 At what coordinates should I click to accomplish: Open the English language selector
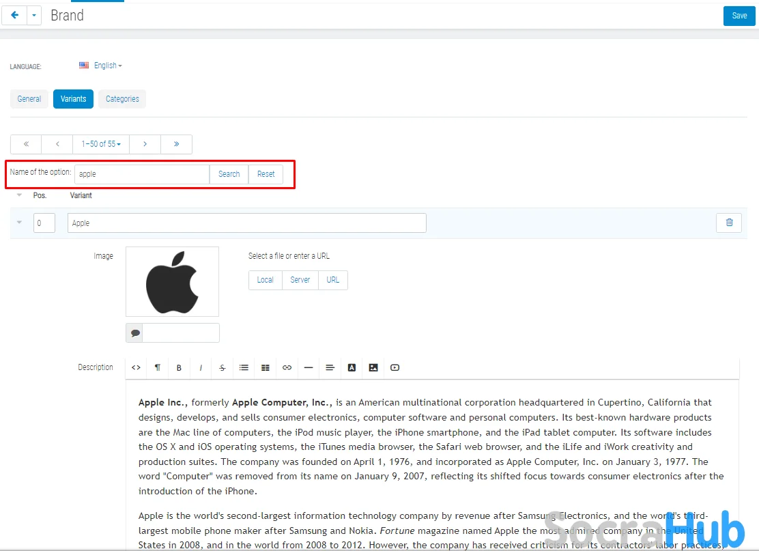(x=101, y=66)
